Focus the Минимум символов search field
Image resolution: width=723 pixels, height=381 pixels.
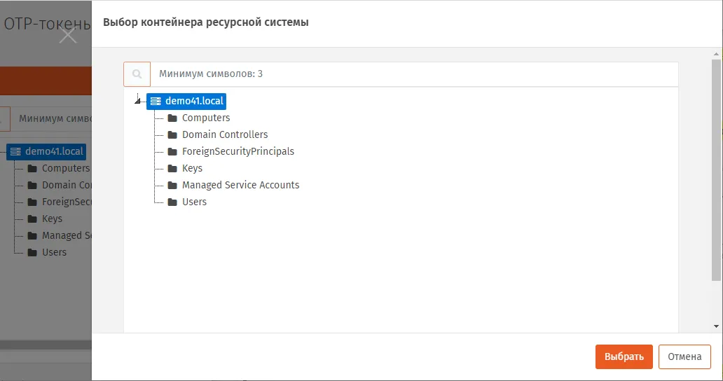(414, 74)
